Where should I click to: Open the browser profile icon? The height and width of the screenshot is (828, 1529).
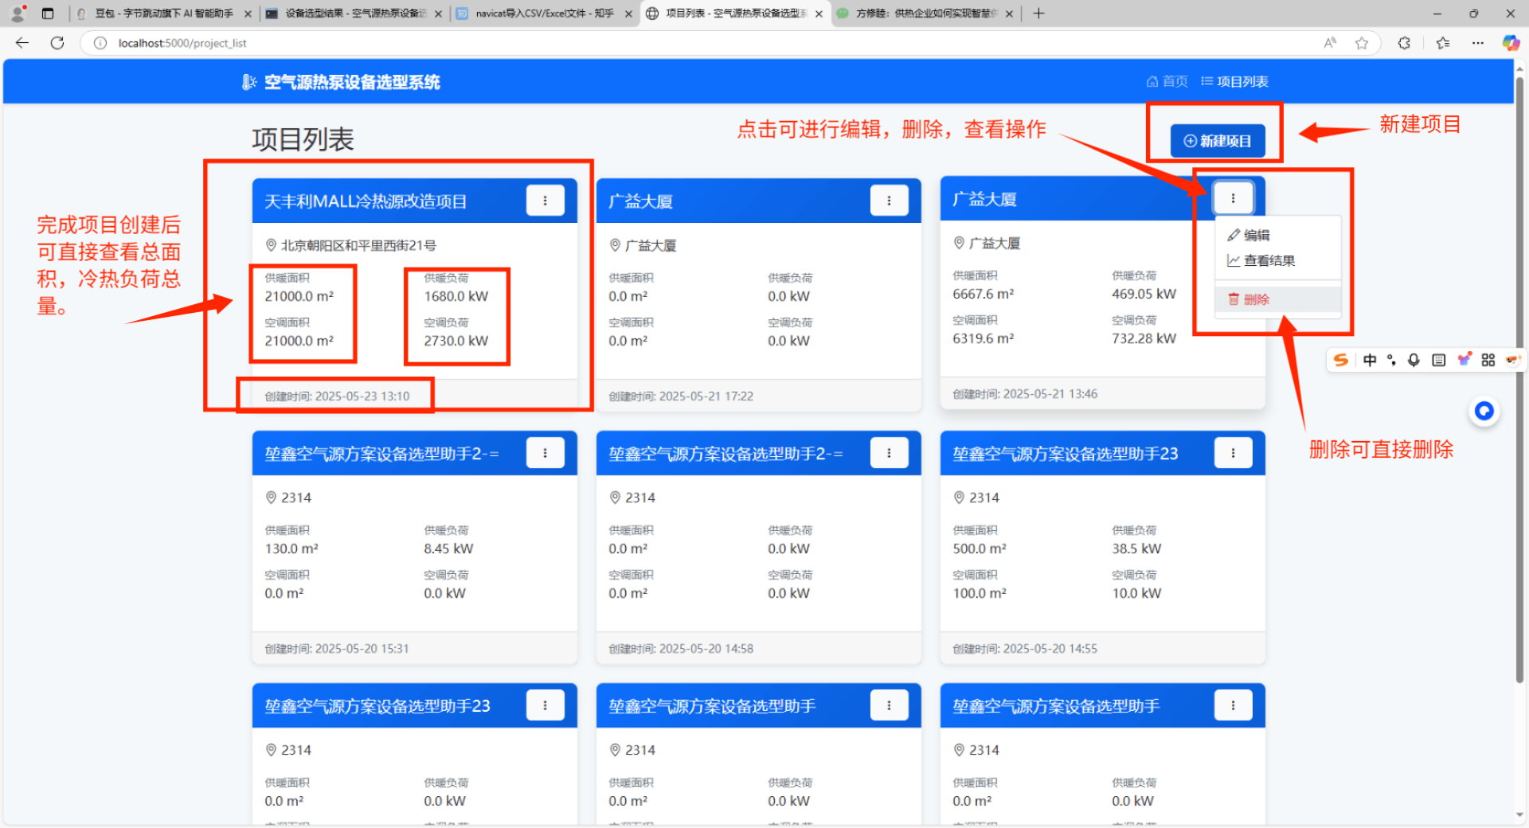18,14
